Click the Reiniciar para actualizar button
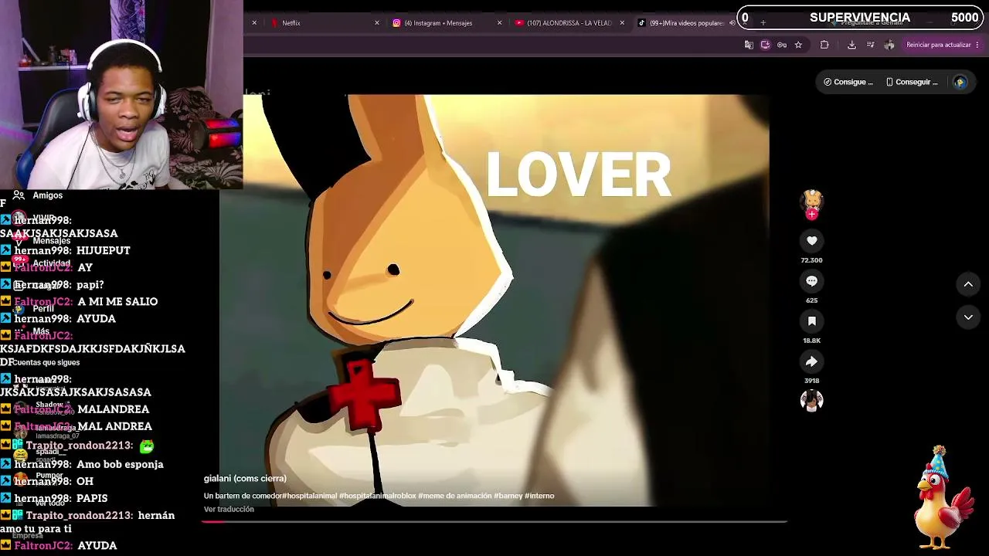The image size is (989, 556). (x=942, y=45)
